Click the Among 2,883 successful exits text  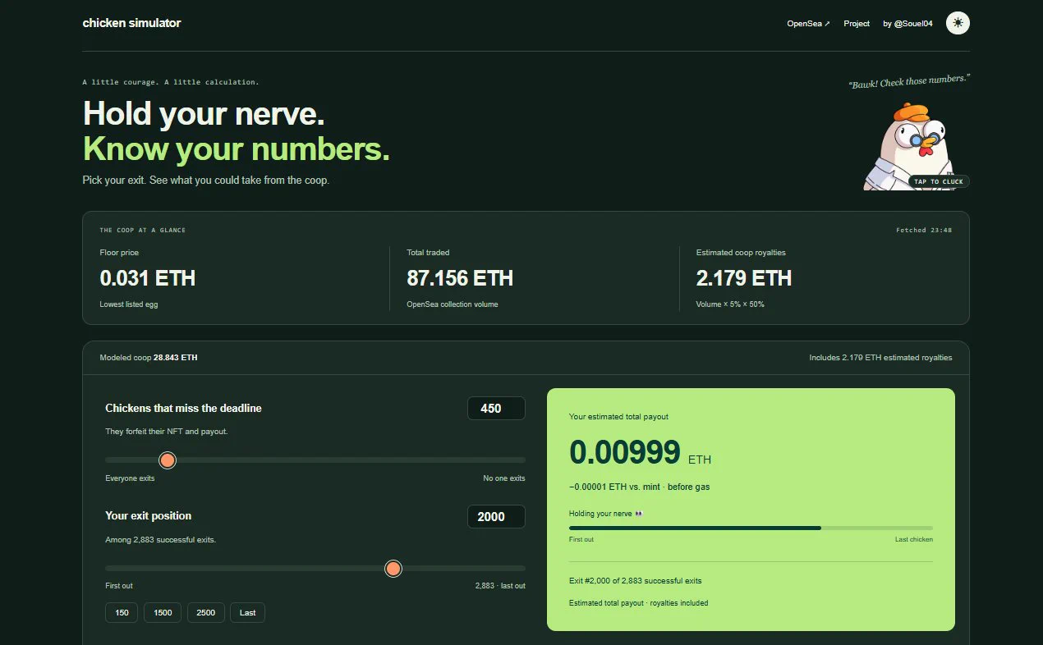pos(161,540)
